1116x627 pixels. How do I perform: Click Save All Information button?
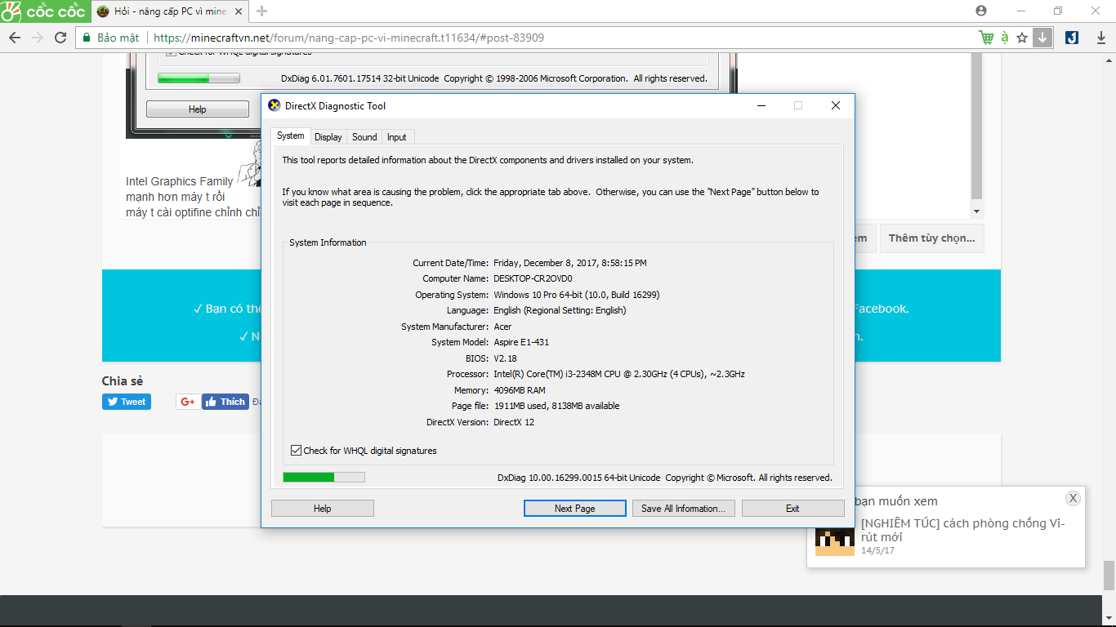[684, 509]
